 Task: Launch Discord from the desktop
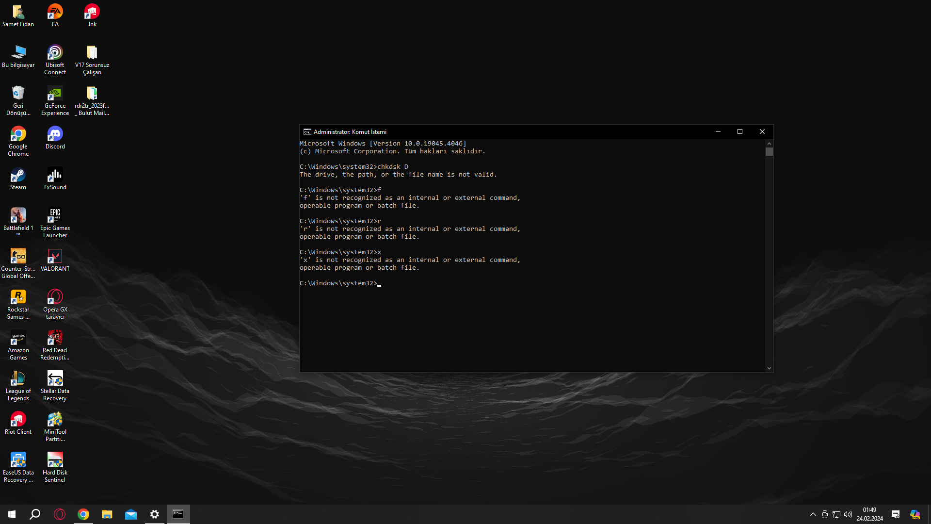(55, 138)
